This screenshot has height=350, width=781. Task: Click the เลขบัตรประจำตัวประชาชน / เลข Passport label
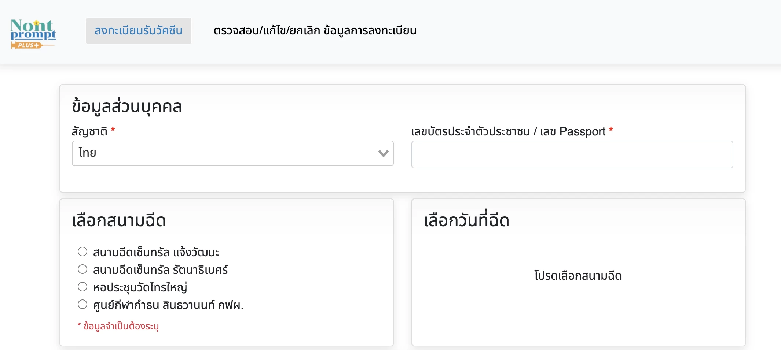pos(508,131)
